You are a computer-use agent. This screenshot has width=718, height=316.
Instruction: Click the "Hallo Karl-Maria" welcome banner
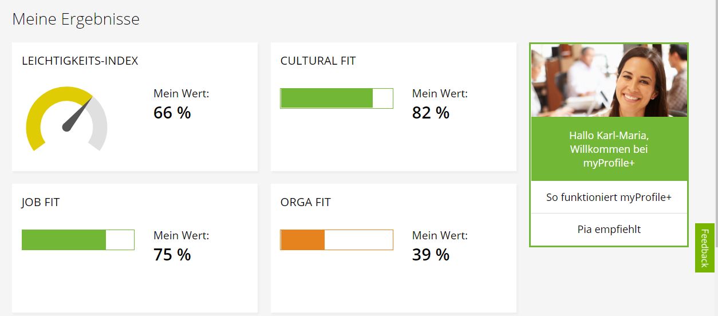coord(609,149)
